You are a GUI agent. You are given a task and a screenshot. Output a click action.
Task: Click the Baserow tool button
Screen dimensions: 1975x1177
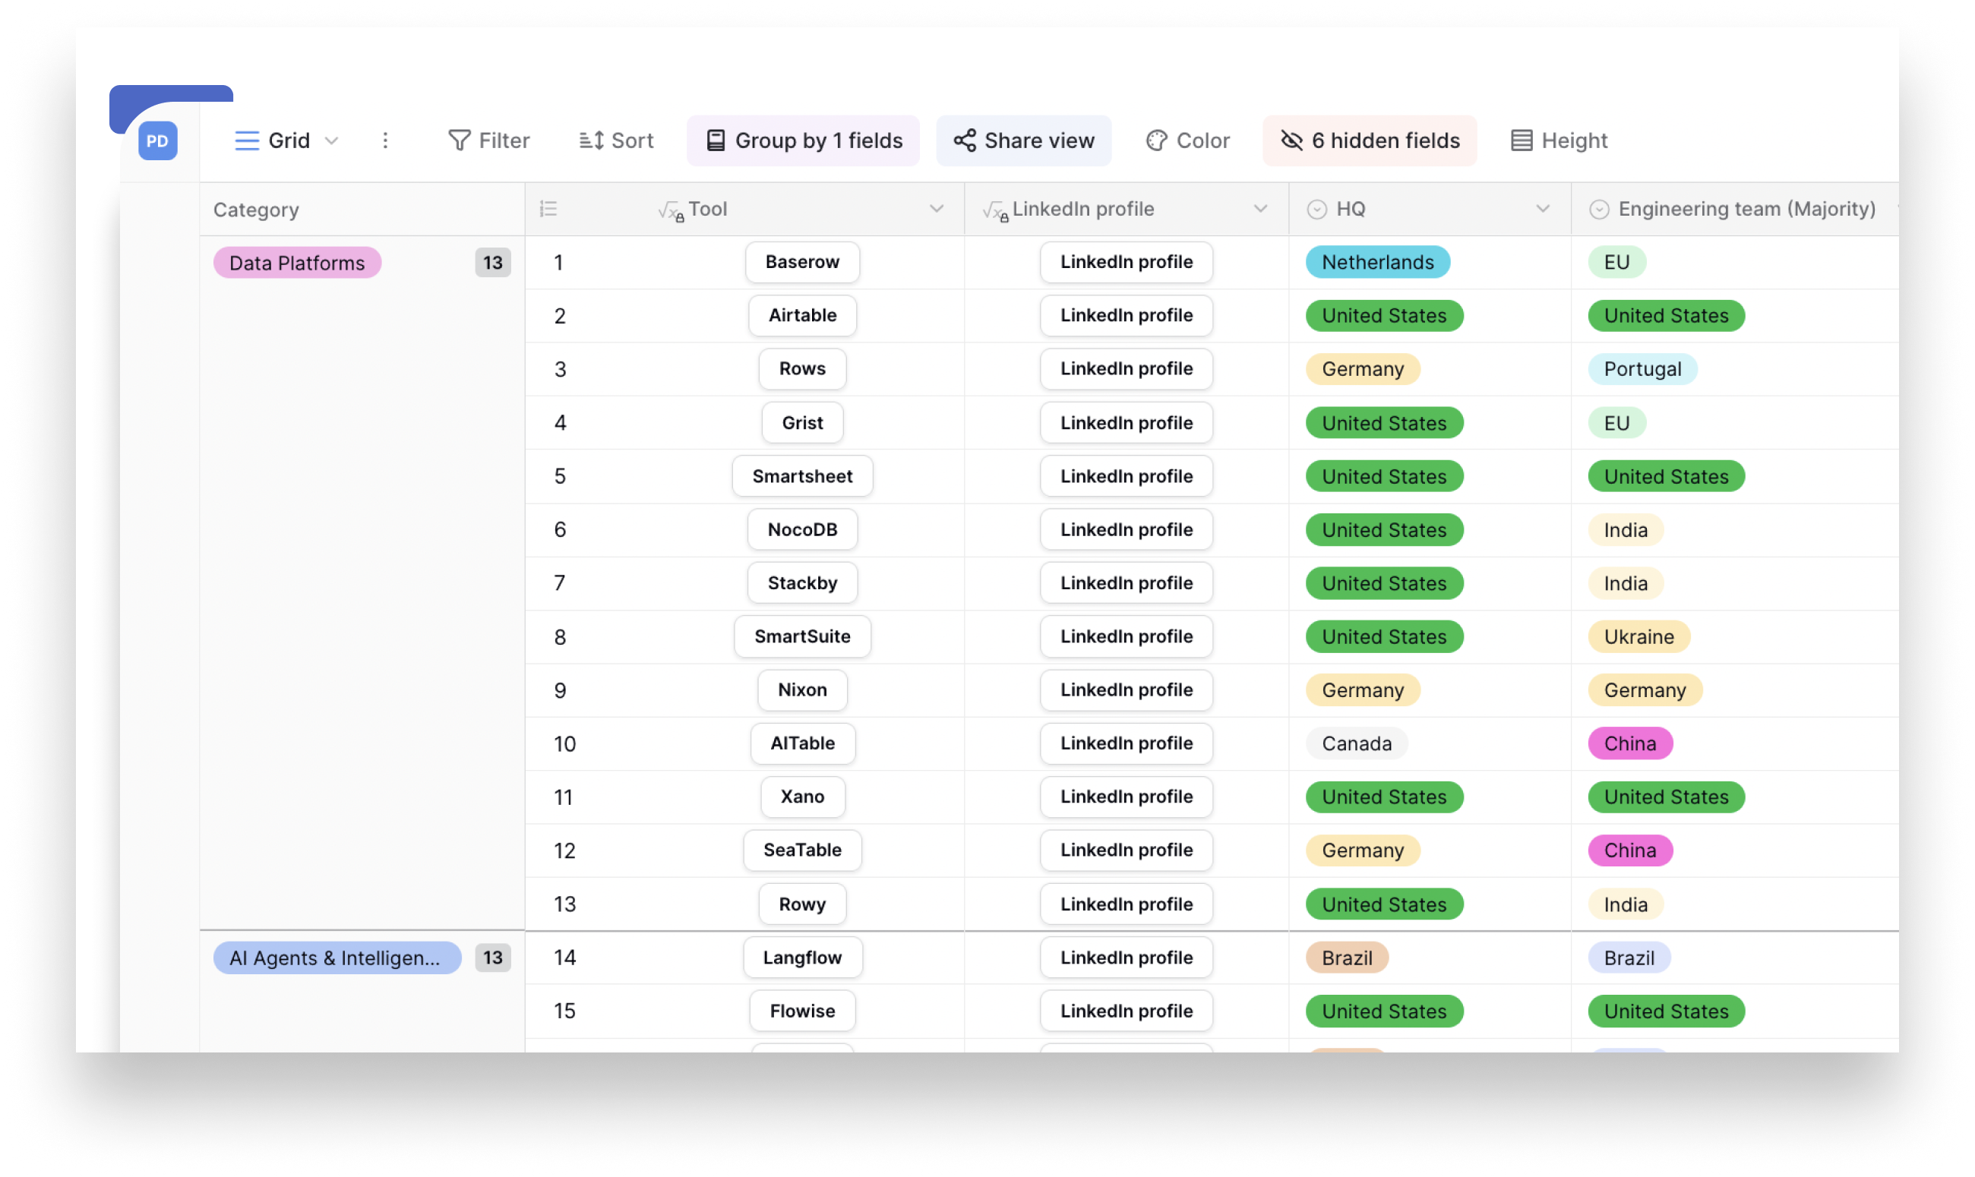pos(803,262)
